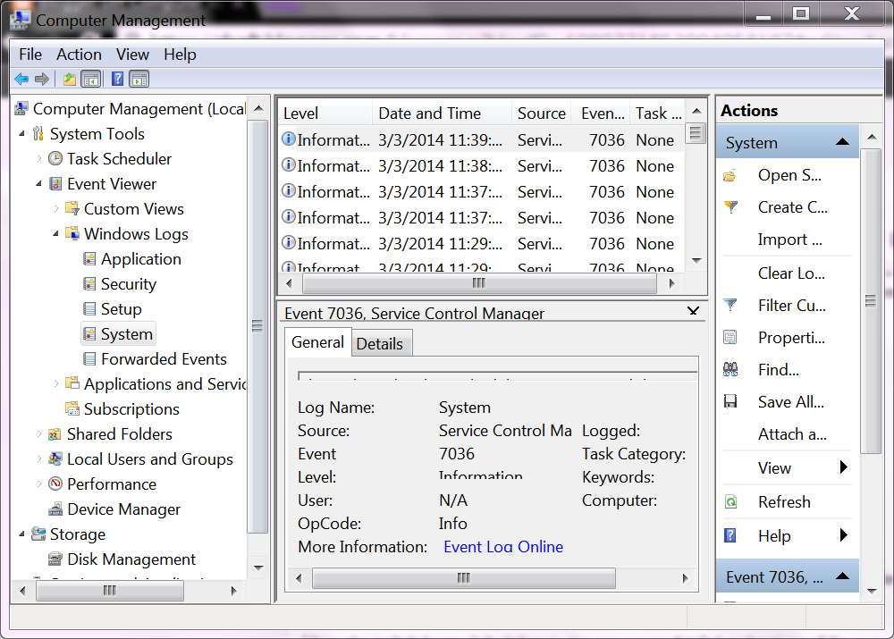Sort events by Date and Time column
894x639 pixels.
[443, 114]
